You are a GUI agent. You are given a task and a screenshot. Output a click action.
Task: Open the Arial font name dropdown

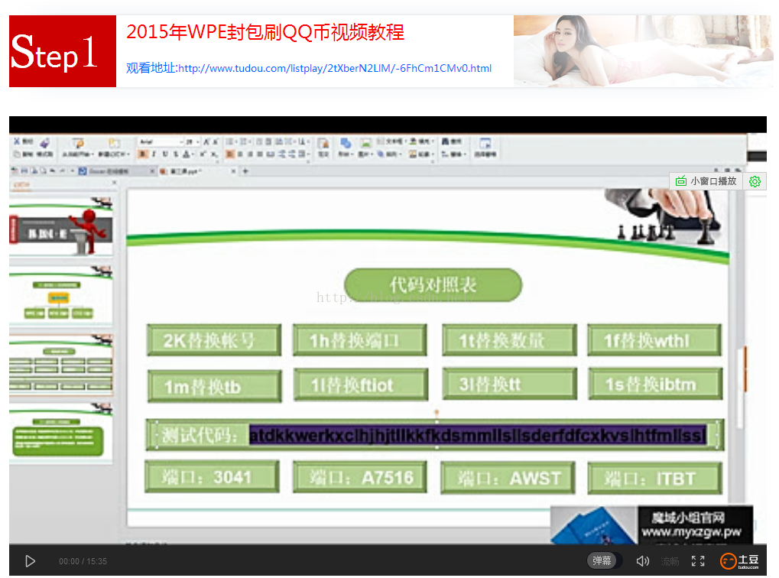pyautogui.click(x=161, y=142)
